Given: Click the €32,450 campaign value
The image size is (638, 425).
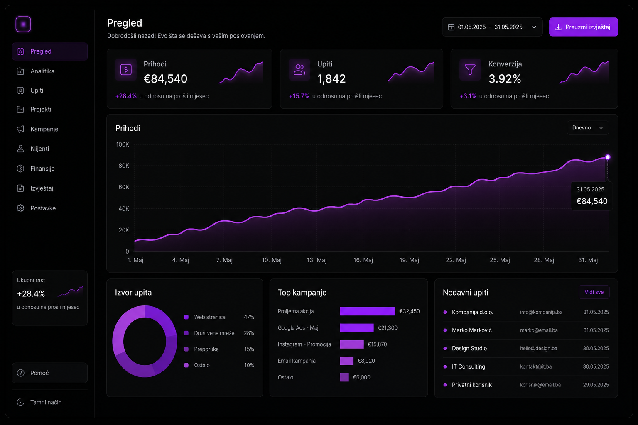Looking at the screenshot, I should tap(410, 311).
